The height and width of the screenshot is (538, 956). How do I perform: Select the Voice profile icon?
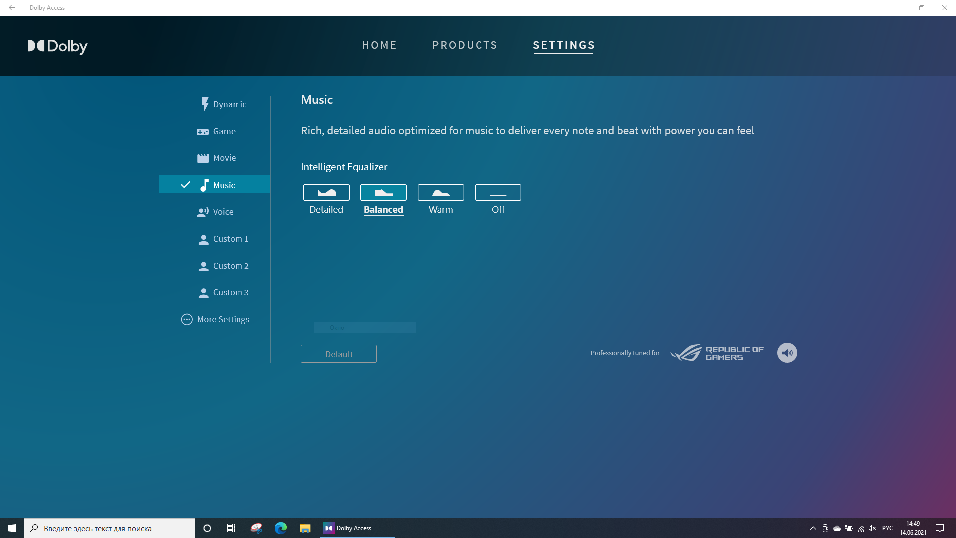[203, 212]
